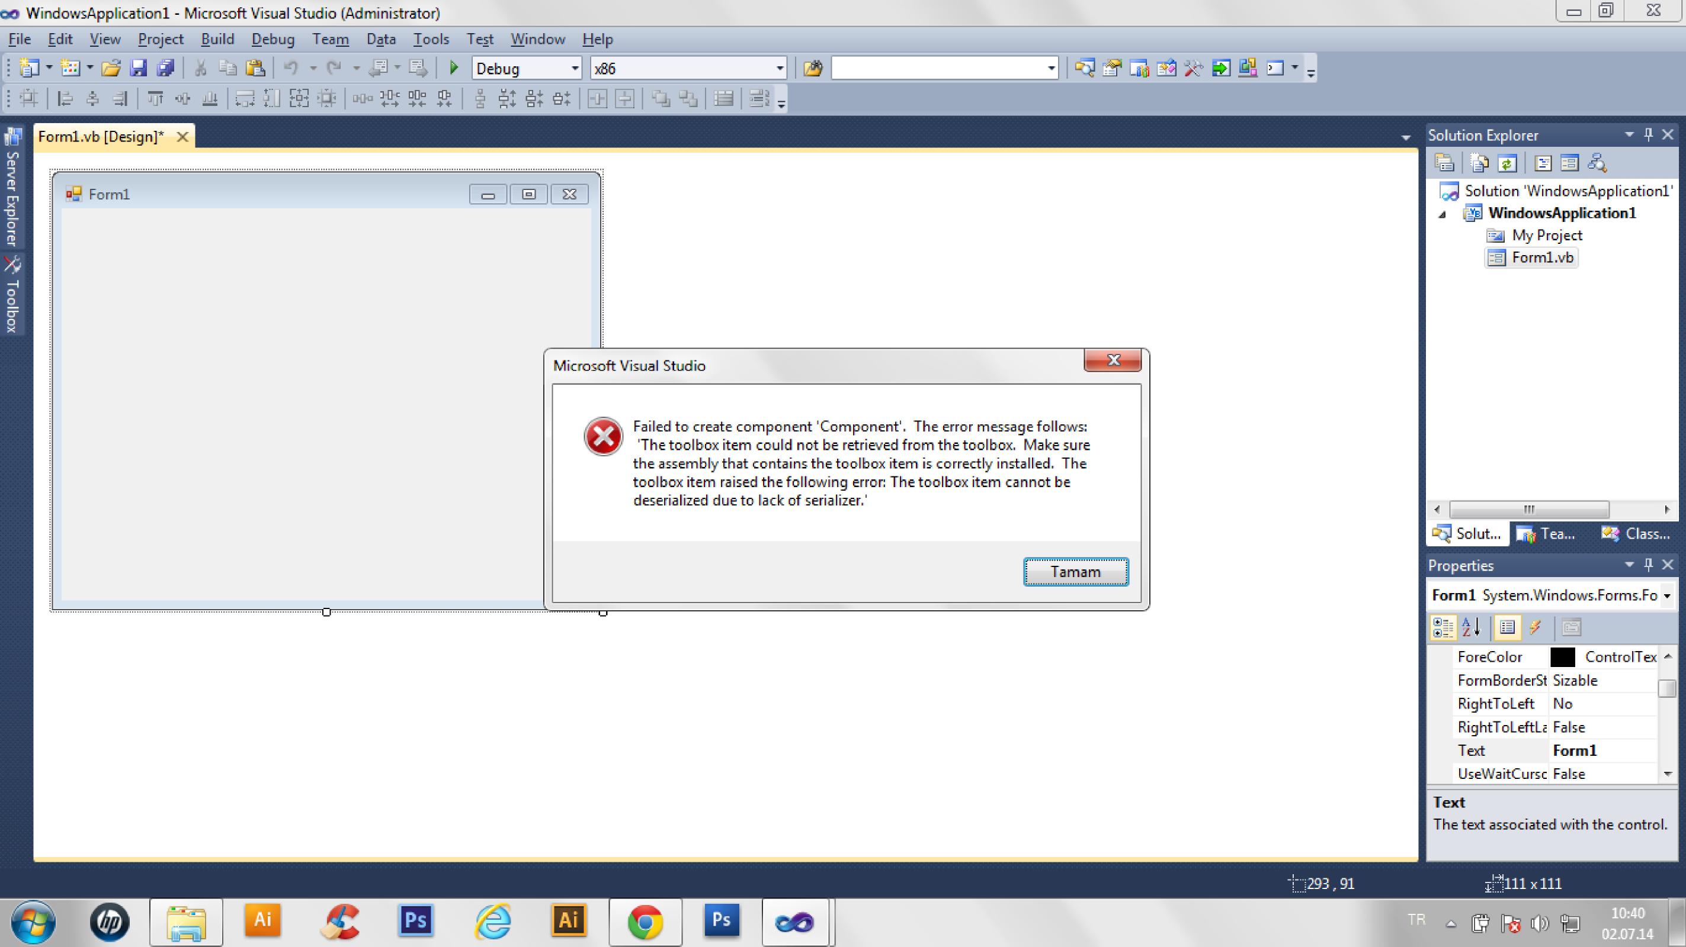Click Solution Explorer's Show All Files icon
This screenshot has height=947, width=1686.
[1480, 162]
